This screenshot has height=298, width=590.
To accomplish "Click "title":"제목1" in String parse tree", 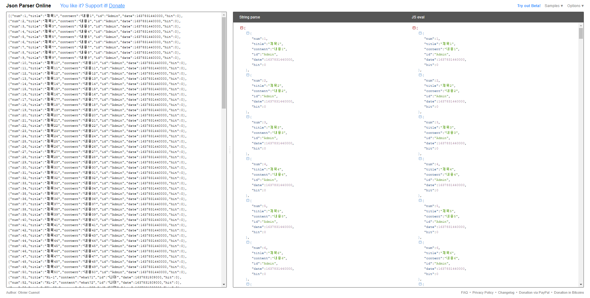I will coord(267,44).
